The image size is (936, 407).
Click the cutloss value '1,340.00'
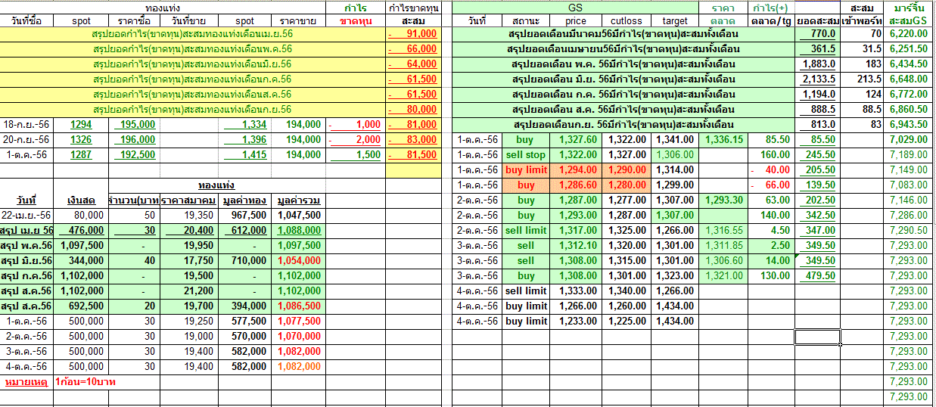coord(626,290)
